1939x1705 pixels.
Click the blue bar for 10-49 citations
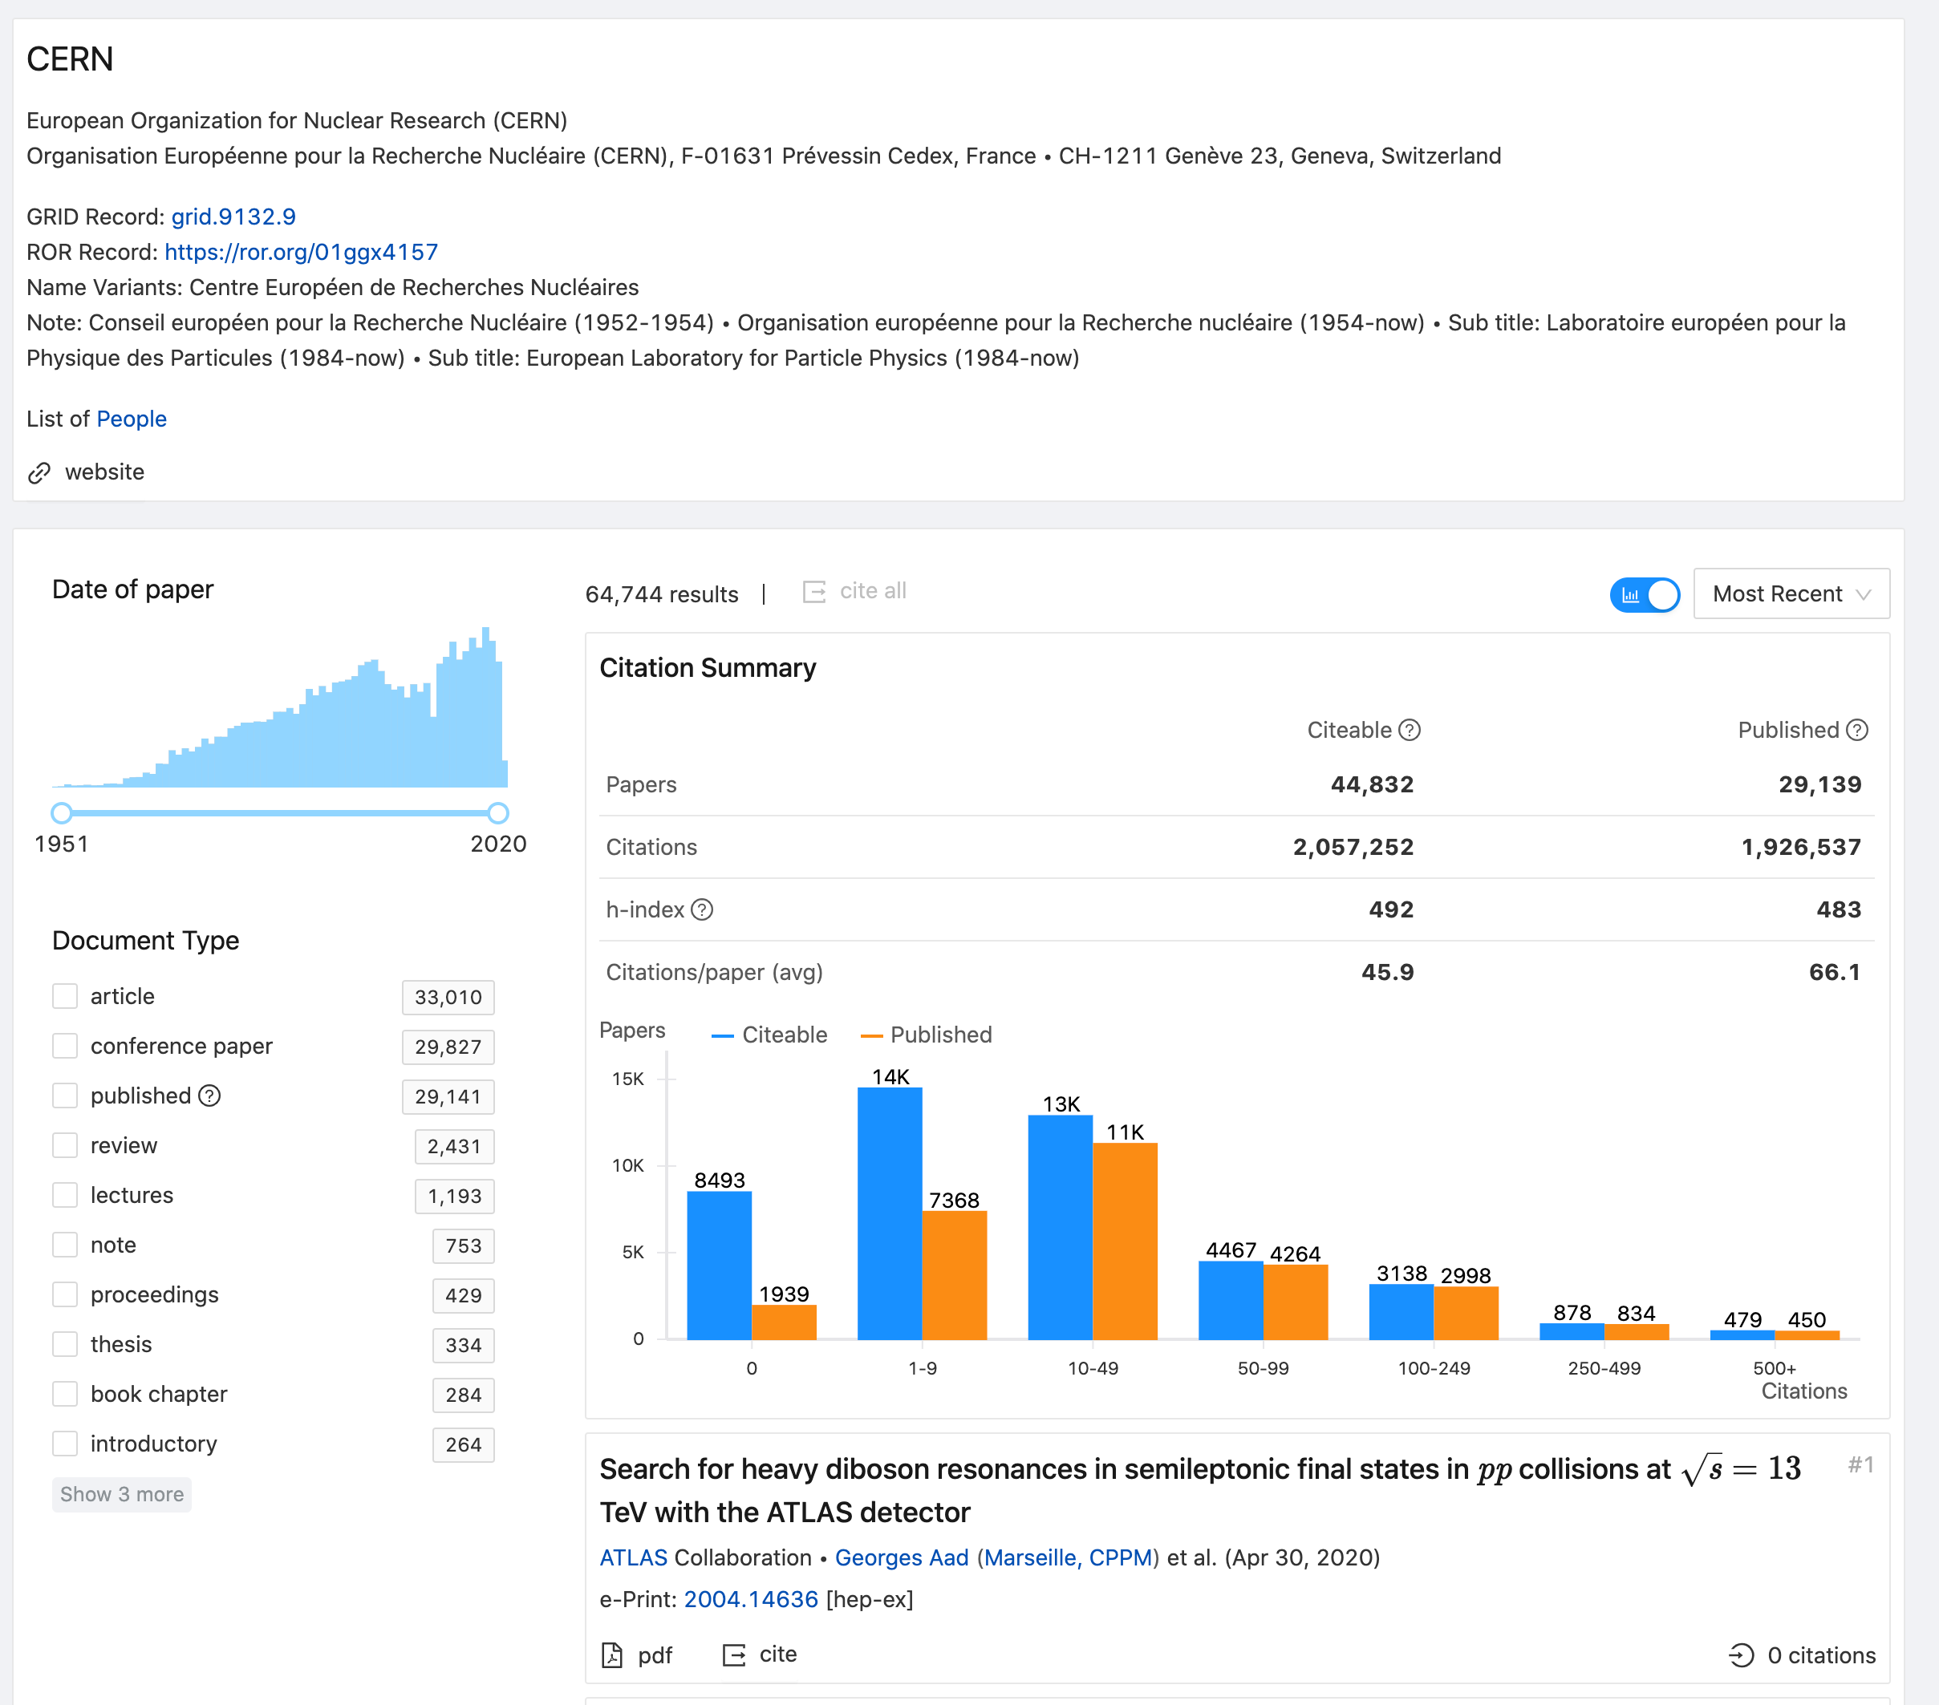coord(1061,1227)
